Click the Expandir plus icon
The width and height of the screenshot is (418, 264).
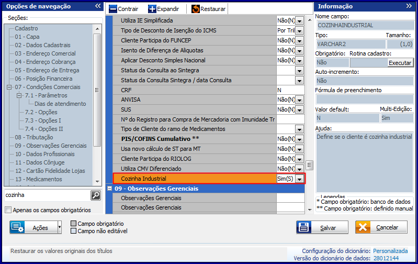(152, 9)
